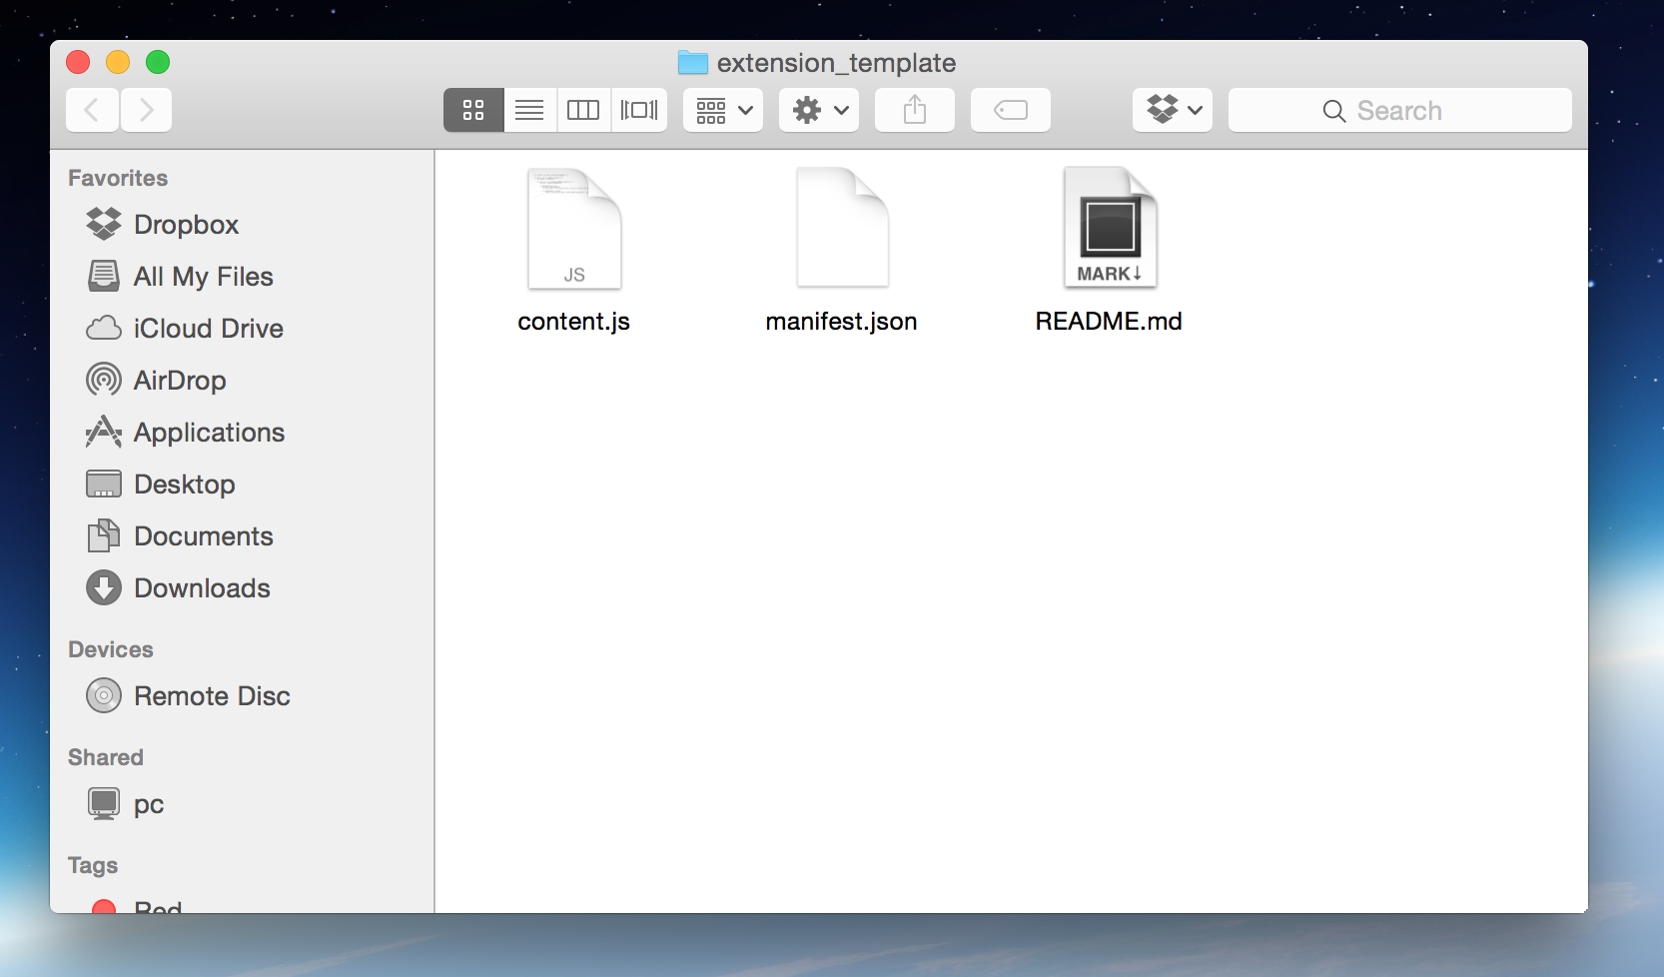
Task: Open the Downloads folder in sidebar
Action: pyautogui.click(x=202, y=588)
